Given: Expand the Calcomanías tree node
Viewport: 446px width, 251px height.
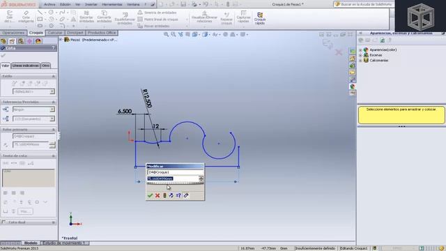Looking at the screenshot, I should [x=360, y=61].
